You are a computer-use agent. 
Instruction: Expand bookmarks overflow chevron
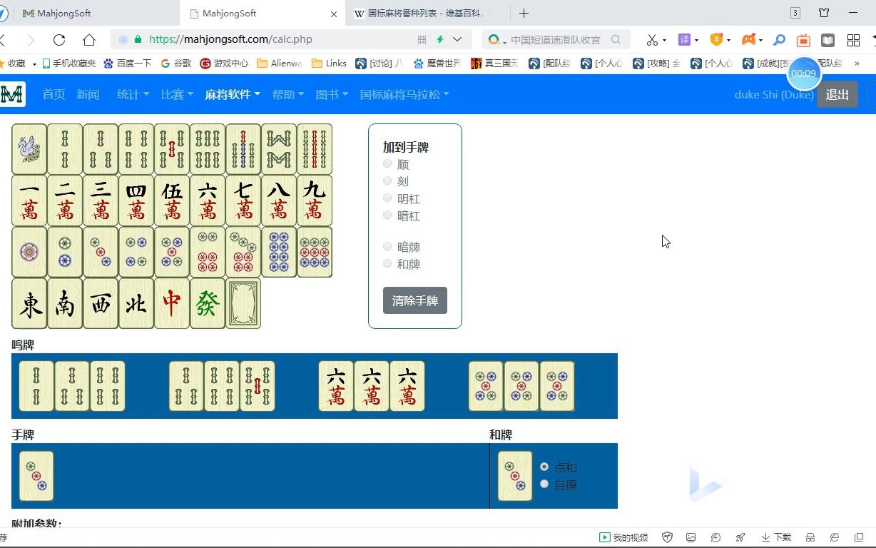[857, 64]
